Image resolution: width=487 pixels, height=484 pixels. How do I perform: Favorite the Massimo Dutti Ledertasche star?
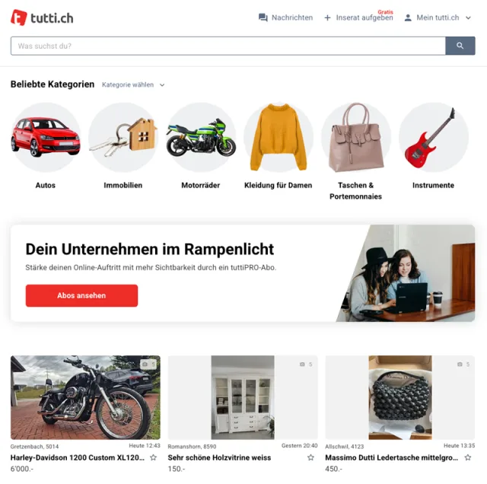(468, 457)
